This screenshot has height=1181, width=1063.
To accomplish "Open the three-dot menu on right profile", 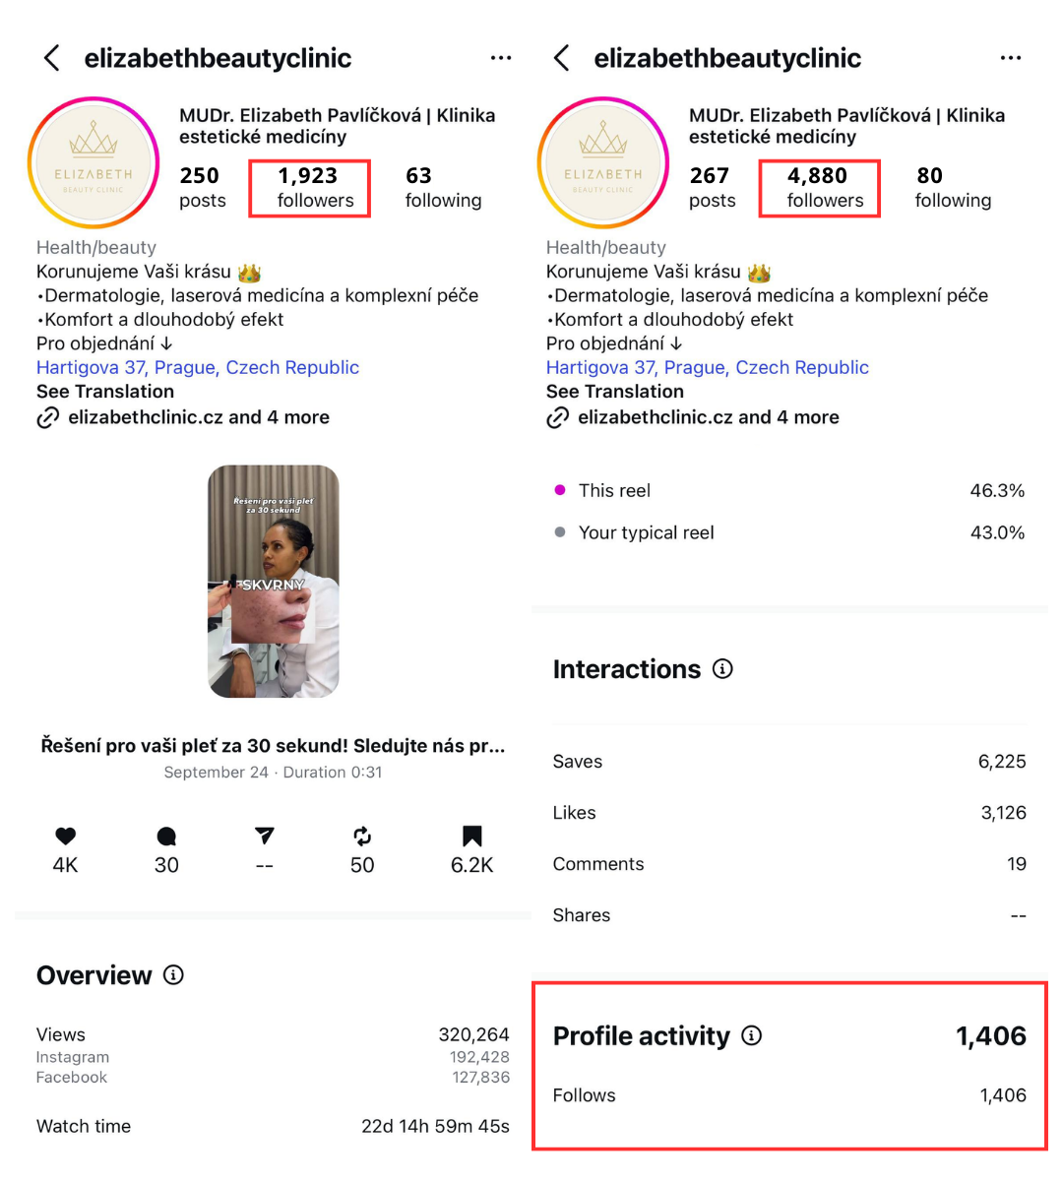I will pyautogui.click(x=1011, y=58).
